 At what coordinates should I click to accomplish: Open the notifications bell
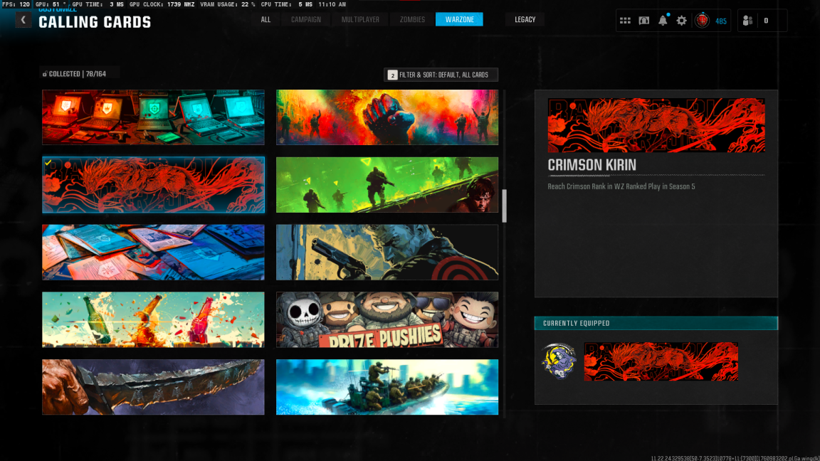[x=663, y=21]
